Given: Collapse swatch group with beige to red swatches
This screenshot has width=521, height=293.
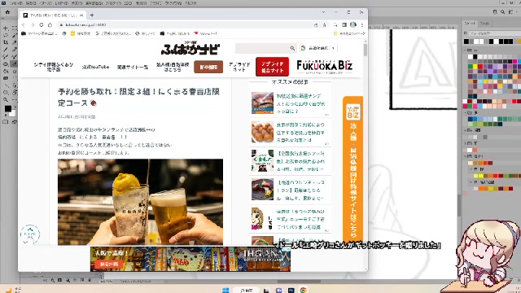Looking at the screenshot, I should [x=465, y=156].
